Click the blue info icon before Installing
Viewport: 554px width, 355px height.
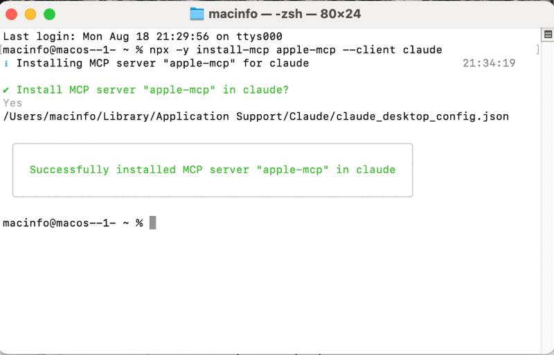pos(6,64)
